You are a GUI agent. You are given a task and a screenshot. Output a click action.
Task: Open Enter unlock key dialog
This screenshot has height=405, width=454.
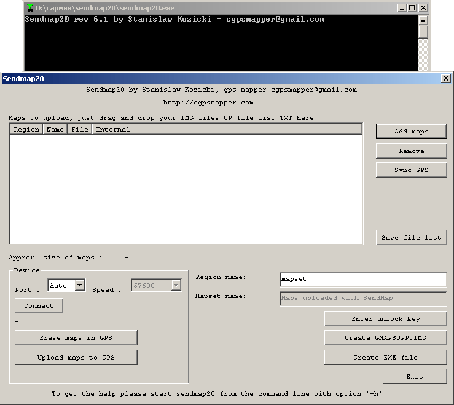click(x=385, y=318)
